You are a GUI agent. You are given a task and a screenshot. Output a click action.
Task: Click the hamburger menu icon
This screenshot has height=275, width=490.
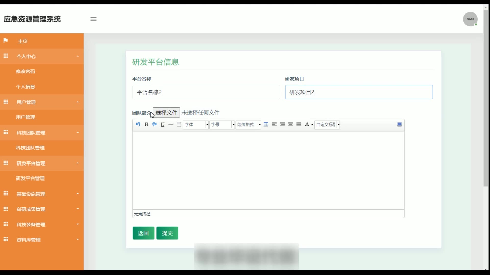(93, 19)
